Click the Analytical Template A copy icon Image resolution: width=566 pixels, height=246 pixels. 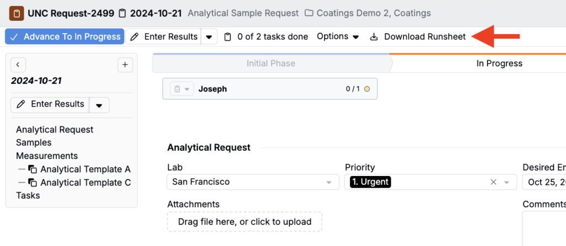[33, 169]
